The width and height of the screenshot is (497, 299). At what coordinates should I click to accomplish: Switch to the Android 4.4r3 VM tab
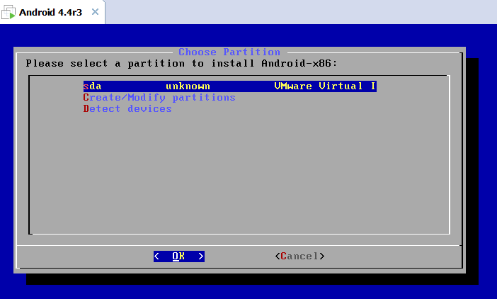point(52,12)
